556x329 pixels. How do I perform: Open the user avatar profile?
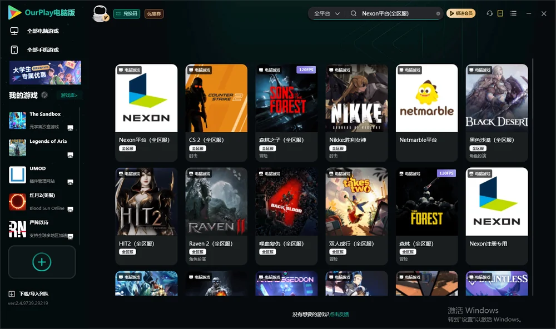pyautogui.click(x=100, y=14)
